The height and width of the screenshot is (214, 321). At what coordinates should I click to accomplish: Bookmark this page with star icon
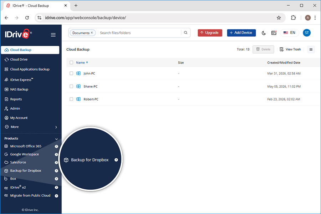279,18
